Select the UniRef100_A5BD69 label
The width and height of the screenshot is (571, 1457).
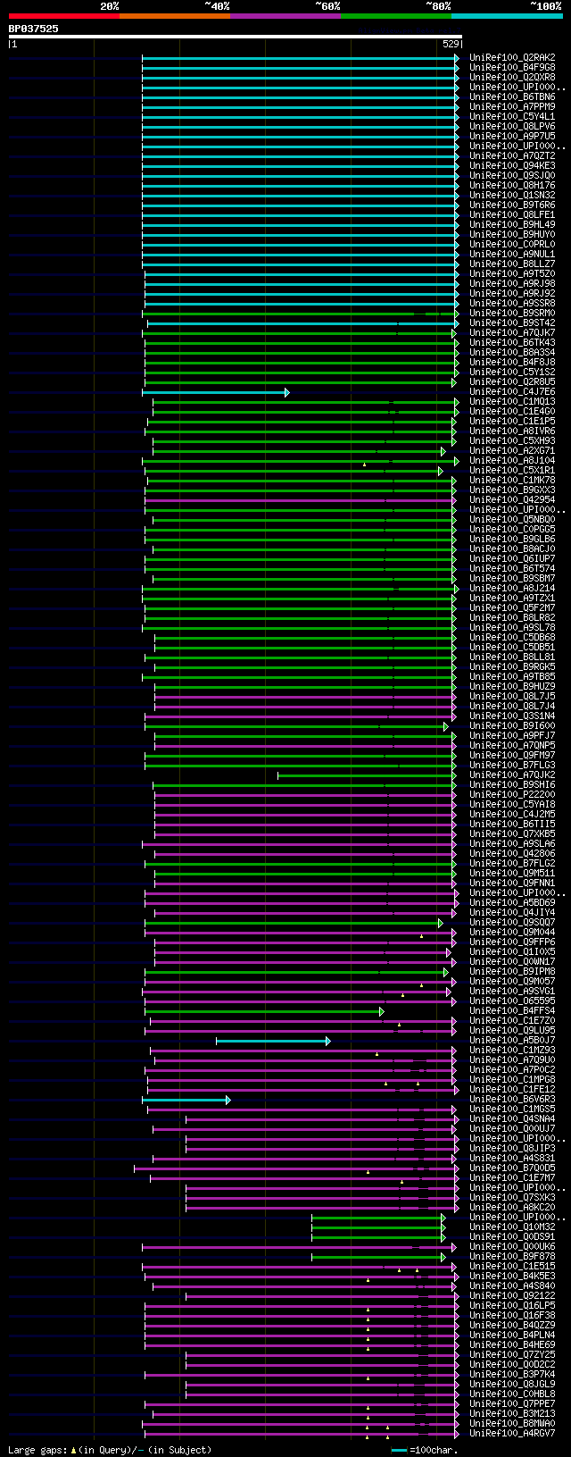[x=512, y=903]
